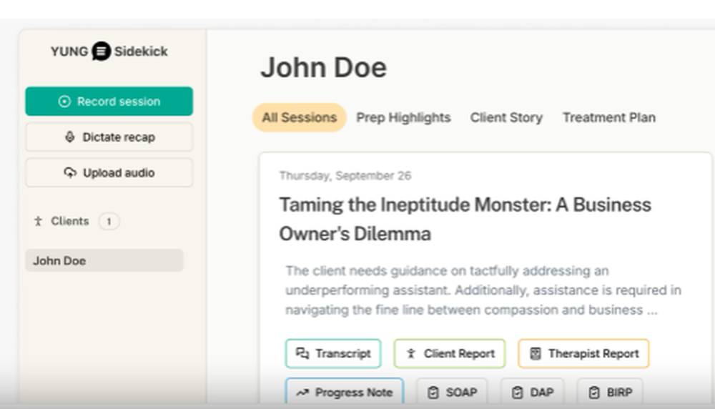Generate the BIRP note
The width and height of the screenshot is (715, 409).
click(x=610, y=392)
